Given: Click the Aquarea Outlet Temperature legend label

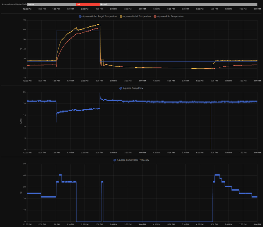Looking at the screenshot, I should pos(137,16).
